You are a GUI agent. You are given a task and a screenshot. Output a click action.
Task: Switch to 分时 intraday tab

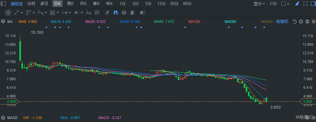pos(31,4)
